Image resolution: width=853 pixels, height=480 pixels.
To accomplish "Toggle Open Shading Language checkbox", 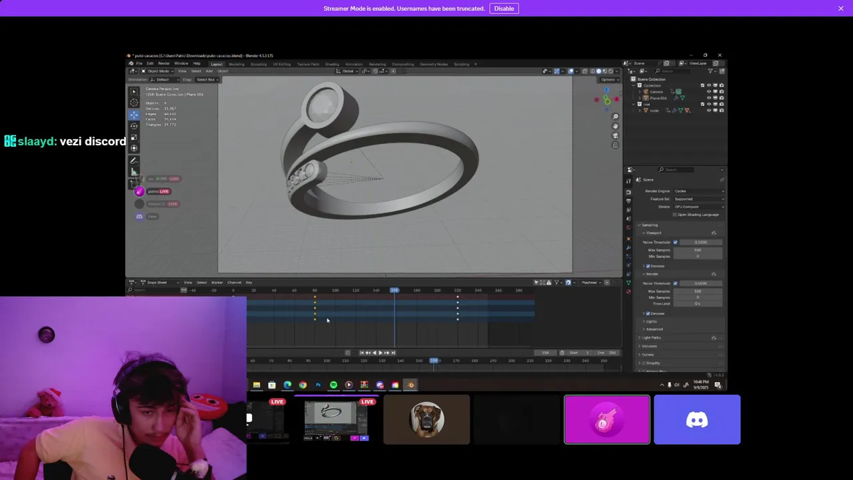I will click(x=675, y=215).
